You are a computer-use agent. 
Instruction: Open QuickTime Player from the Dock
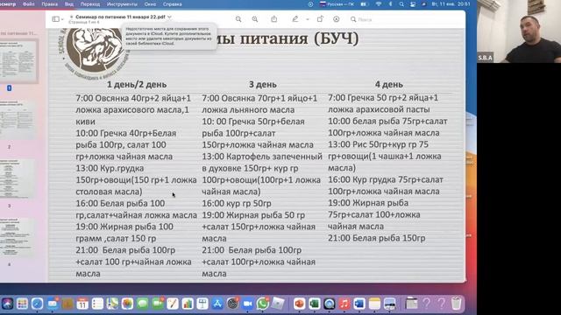point(330,304)
